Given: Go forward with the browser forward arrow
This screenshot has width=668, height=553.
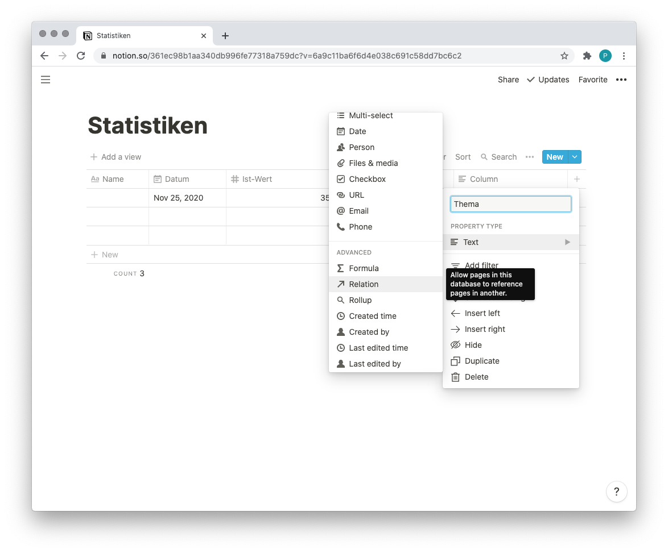Looking at the screenshot, I should pyautogui.click(x=63, y=56).
